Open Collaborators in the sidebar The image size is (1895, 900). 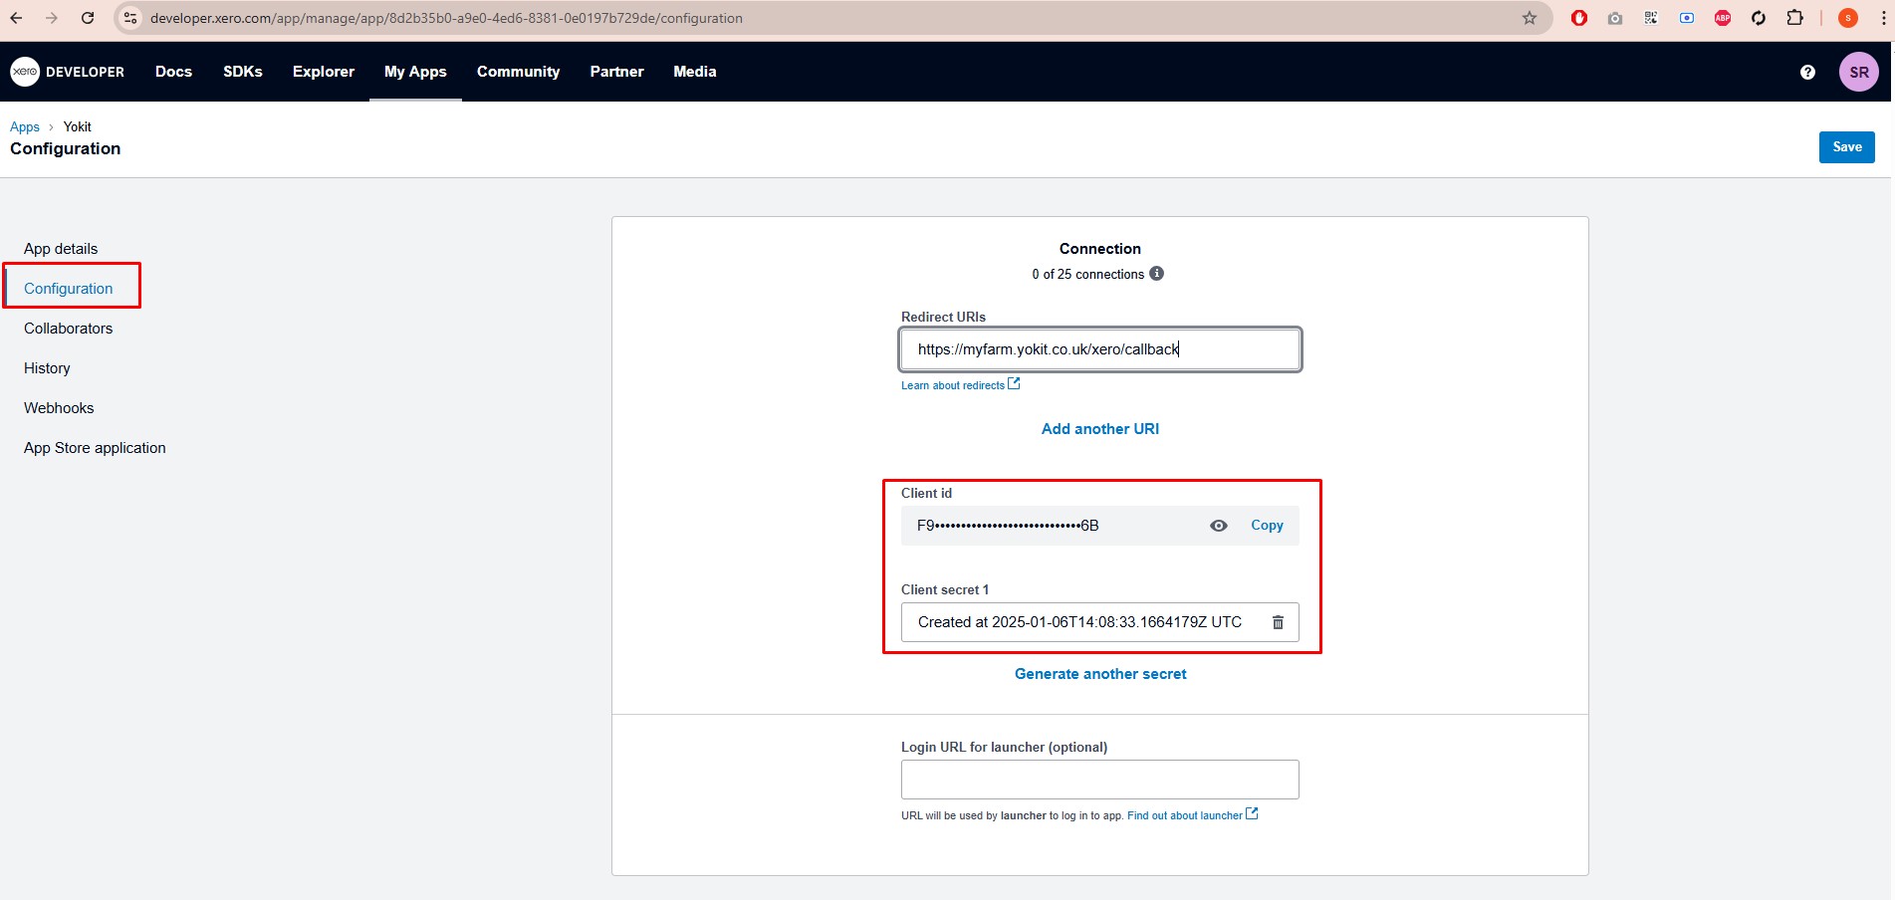[x=69, y=329]
